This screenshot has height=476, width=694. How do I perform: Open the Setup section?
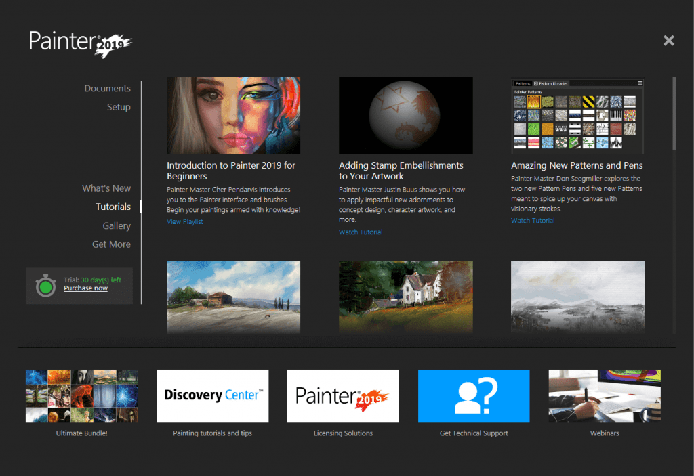pyautogui.click(x=119, y=106)
